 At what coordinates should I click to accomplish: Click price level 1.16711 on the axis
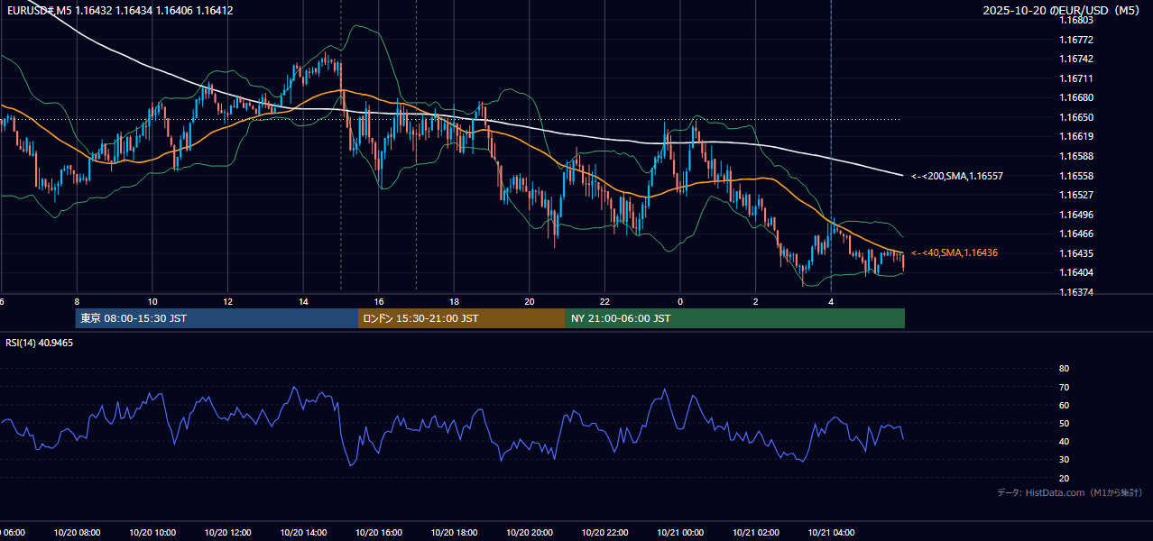point(1075,78)
